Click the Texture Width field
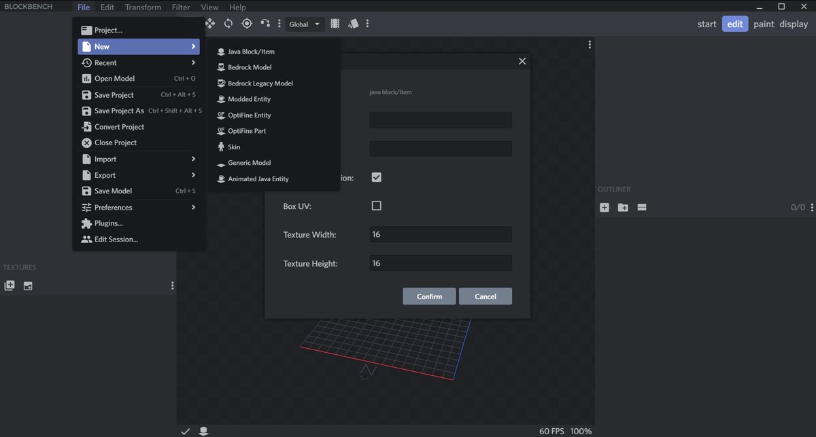 tap(441, 234)
